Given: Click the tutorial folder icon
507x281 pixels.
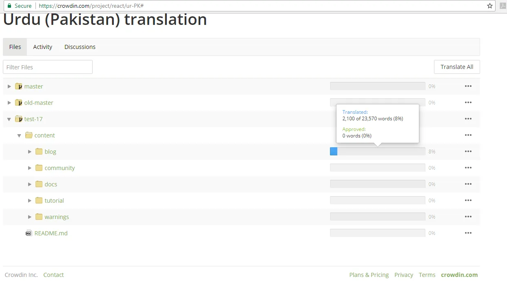Looking at the screenshot, I should [x=39, y=201].
